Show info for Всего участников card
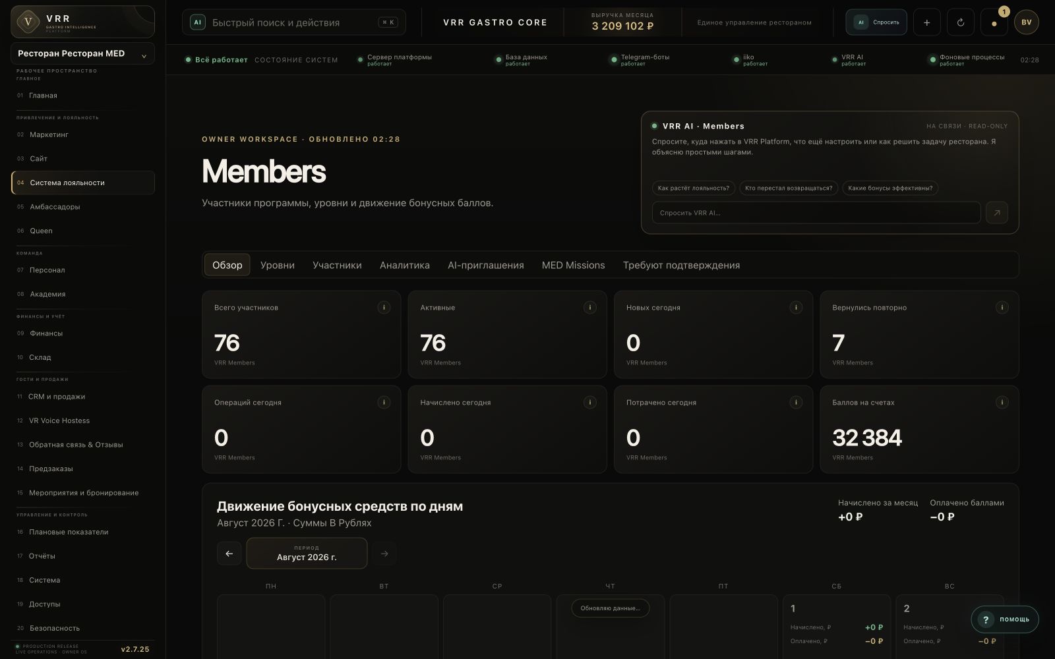Screen dimensions: 1055x659 tap(384, 308)
